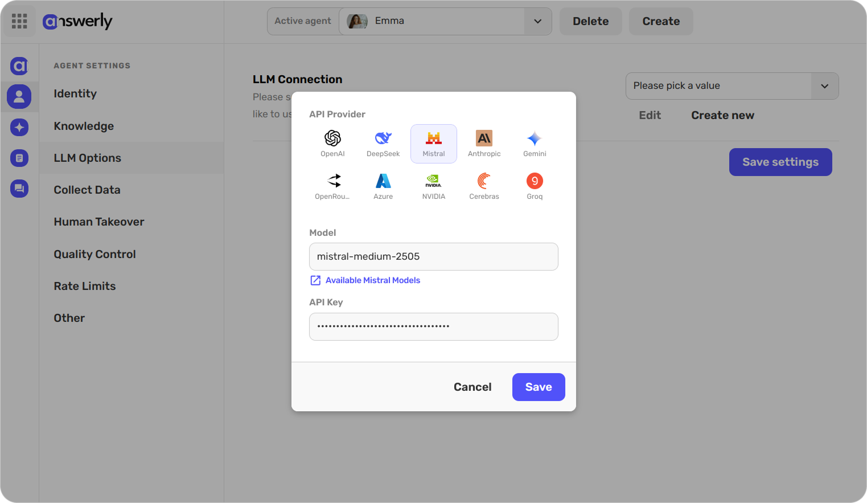Choose DeepSeek as API provider
Image resolution: width=867 pixels, height=503 pixels.
tap(383, 144)
